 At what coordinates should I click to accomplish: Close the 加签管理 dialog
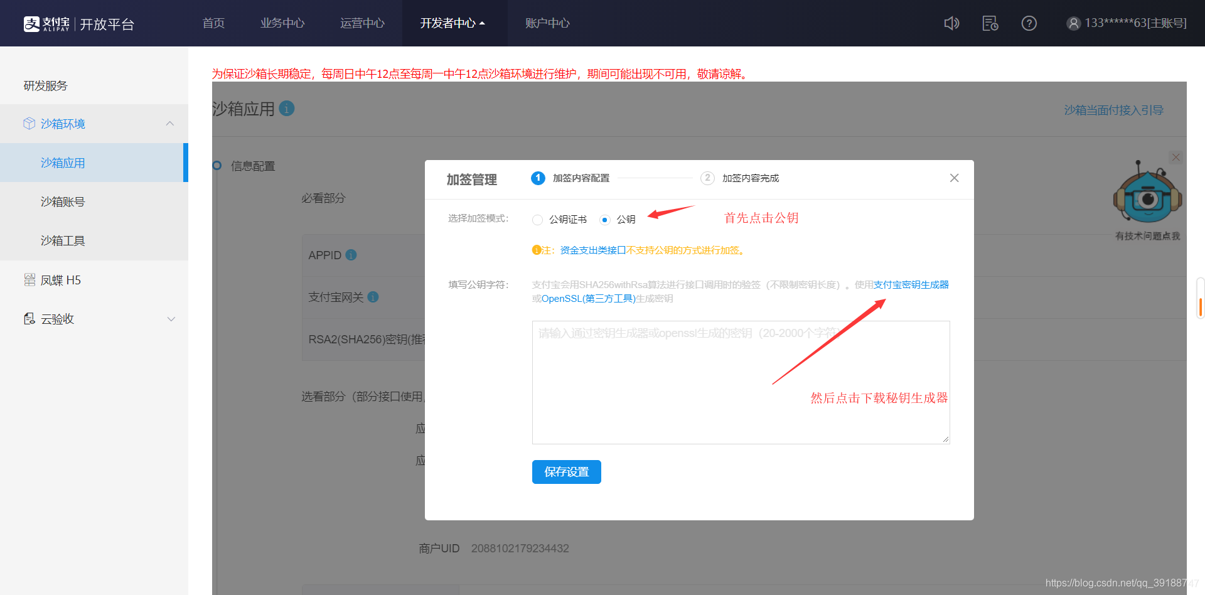coord(954,178)
